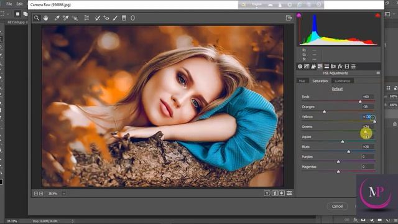Screen dimensions: 398x224
Task: Toggle highlight clipping warning in histogram
Action: [377, 16]
